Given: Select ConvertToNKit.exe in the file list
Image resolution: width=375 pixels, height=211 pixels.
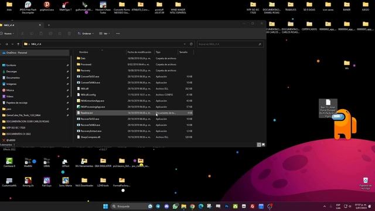Looking at the screenshot, I should (x=134, y=83).
